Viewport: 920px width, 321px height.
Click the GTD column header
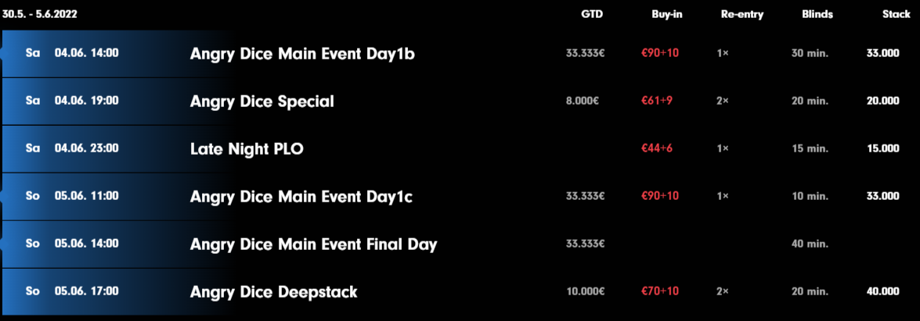coord(591,15)
